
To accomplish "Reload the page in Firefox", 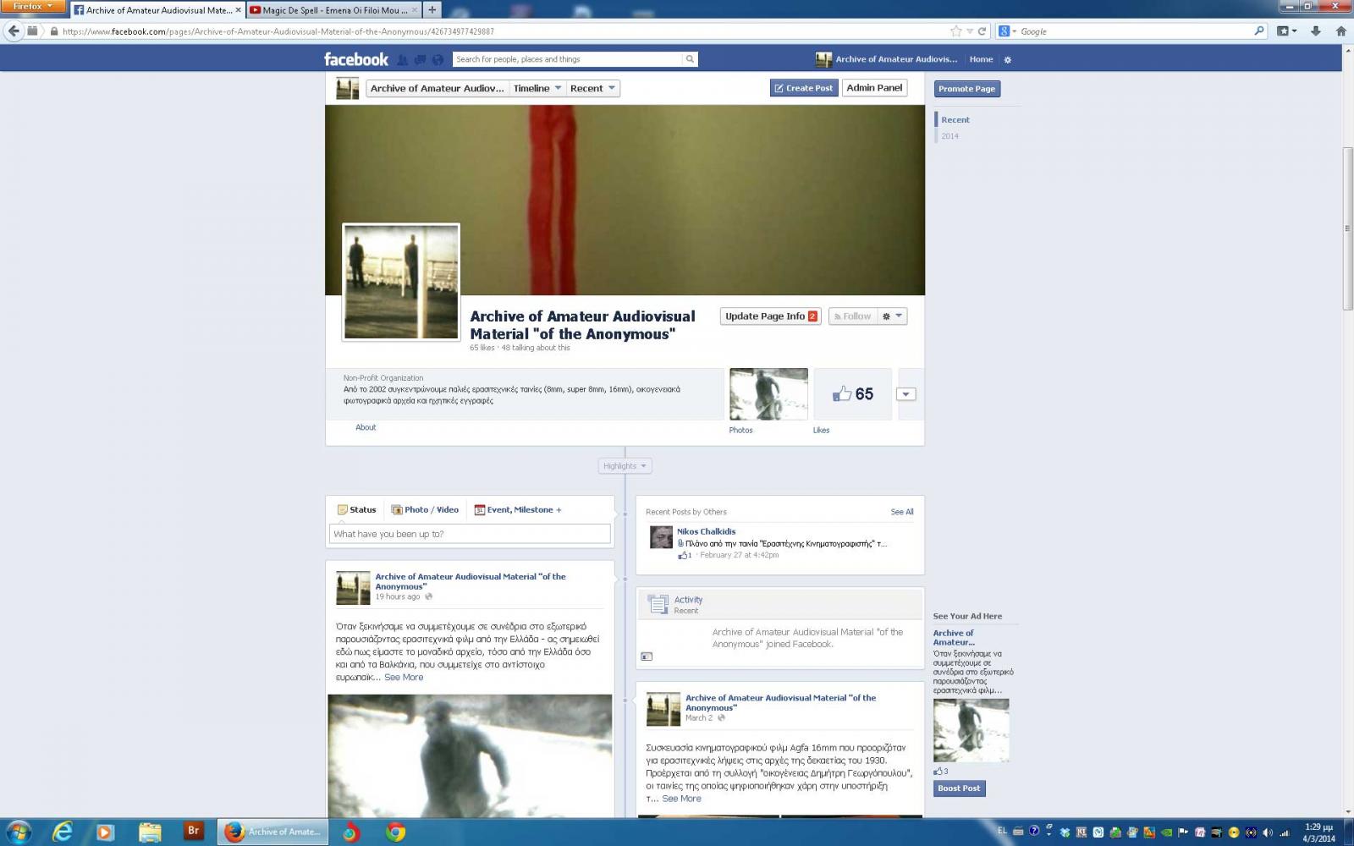I will click(982, 31).
